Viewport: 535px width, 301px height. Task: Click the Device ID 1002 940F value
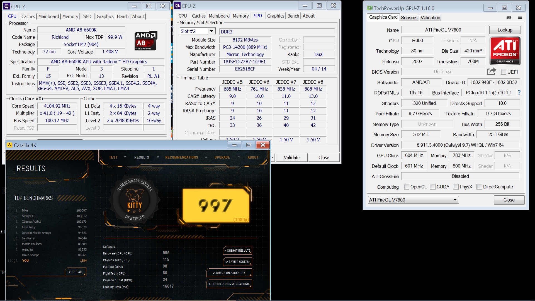tap(493, 82)
